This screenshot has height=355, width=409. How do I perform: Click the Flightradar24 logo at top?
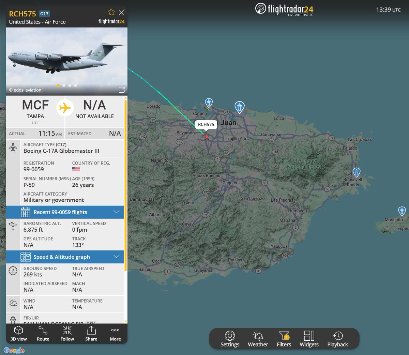click(x=284, y=9)
